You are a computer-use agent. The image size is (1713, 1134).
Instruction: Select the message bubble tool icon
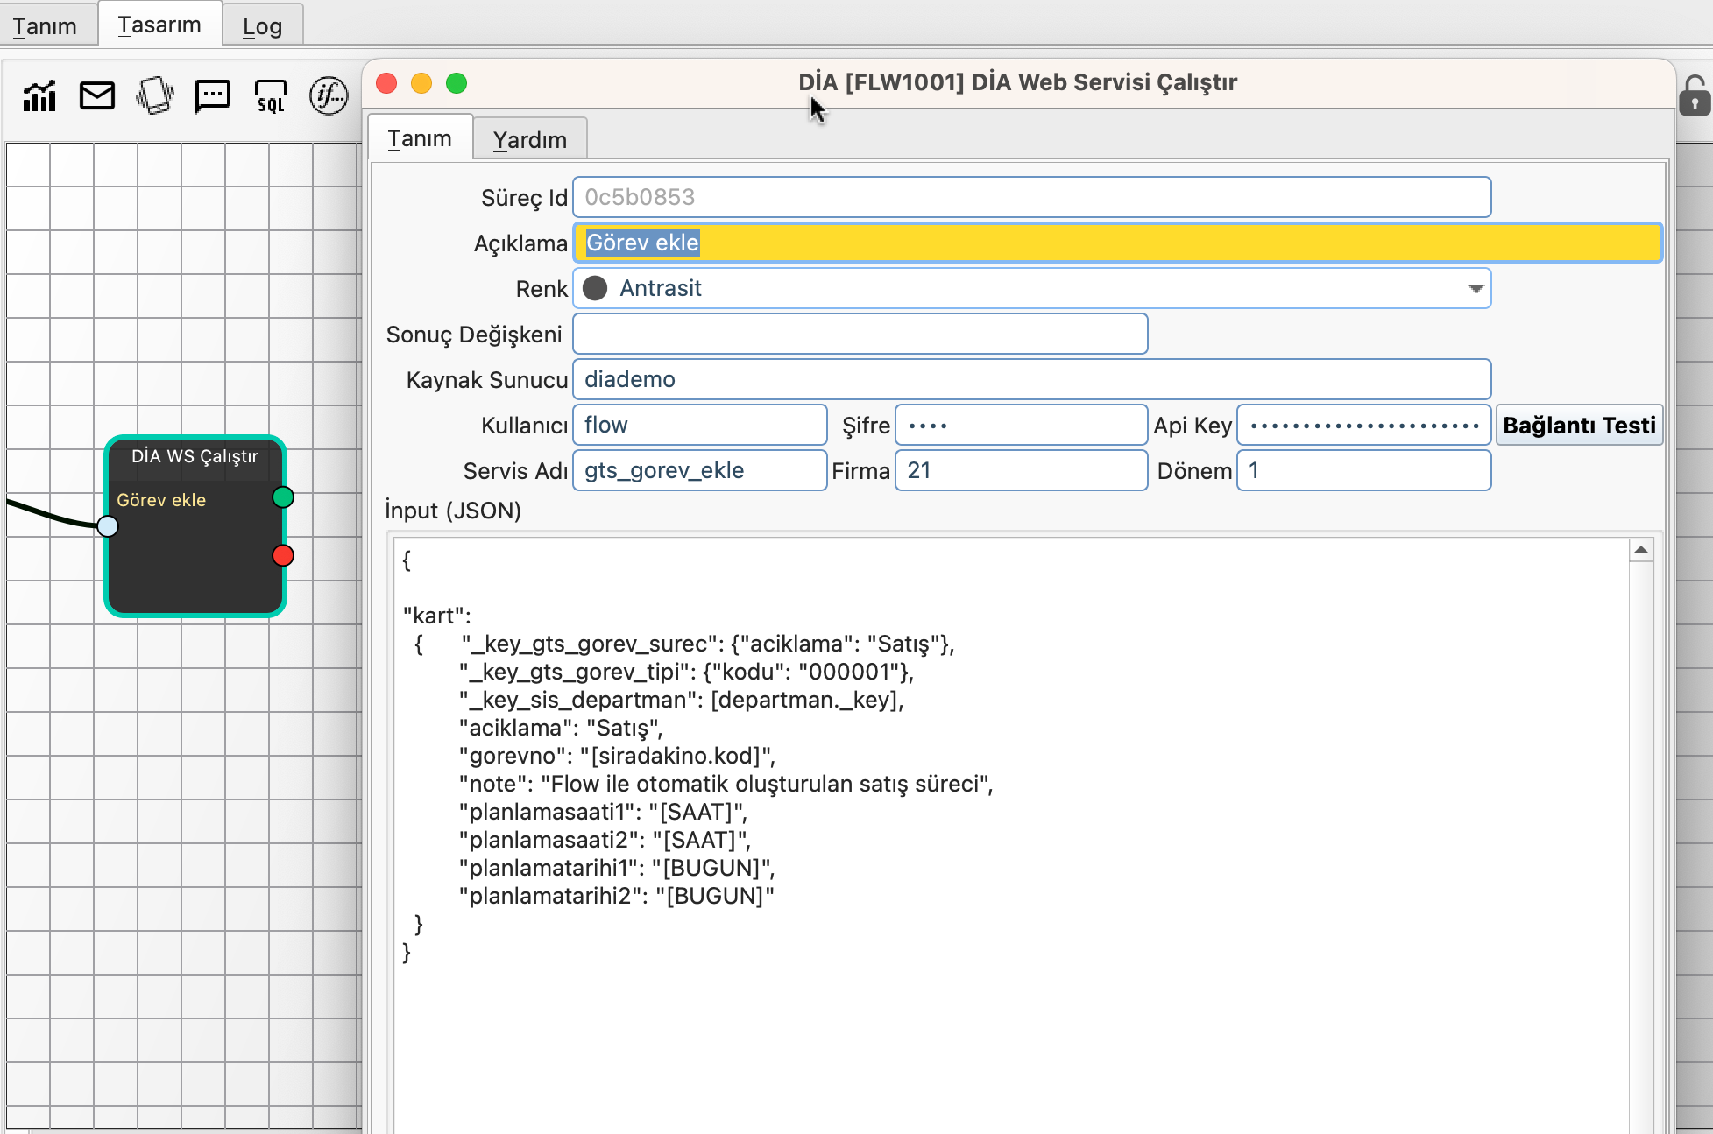(213, 95)
